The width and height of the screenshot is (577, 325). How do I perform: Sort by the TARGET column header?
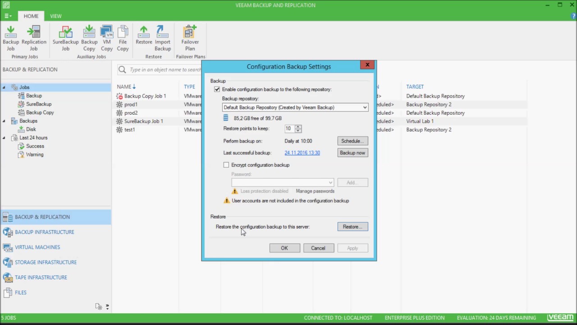(x=415, y=87)
